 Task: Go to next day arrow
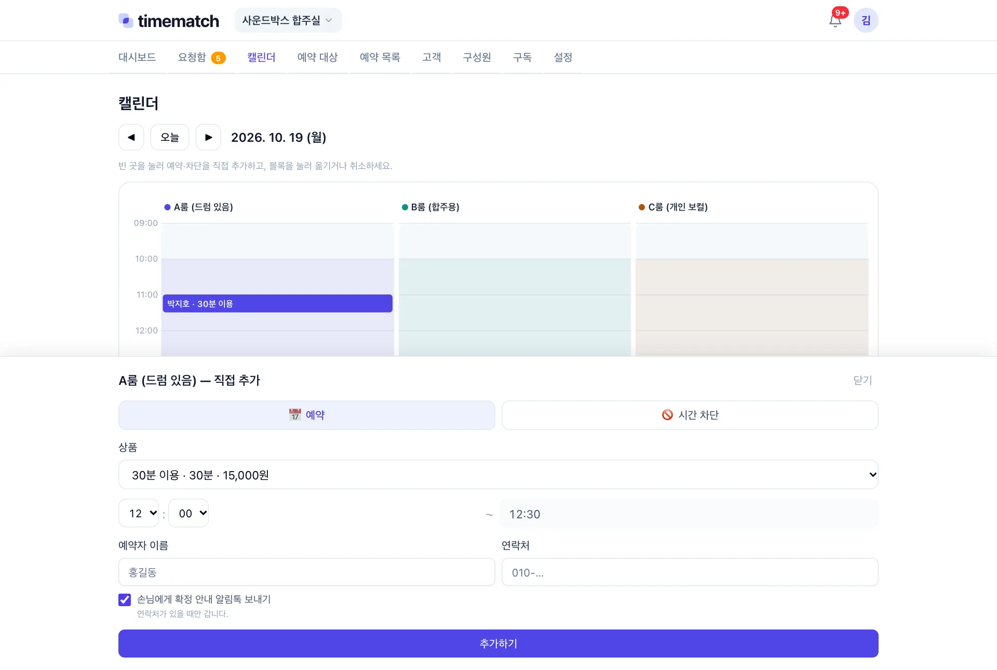(x=208, y=137)
